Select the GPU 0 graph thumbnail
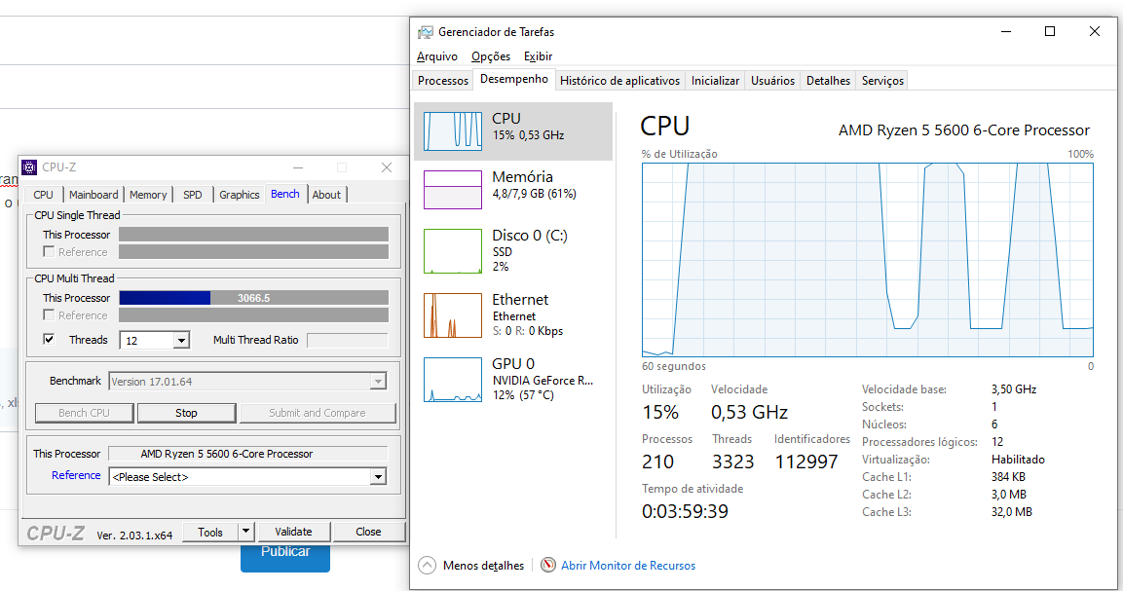The image size is (1123, 591). click(x=453, y=380)
